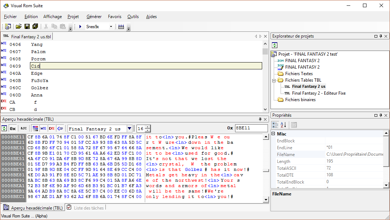Screen dimensions: 390x220
Task: Click the Open file folder icon
Action: coord(18,27)
